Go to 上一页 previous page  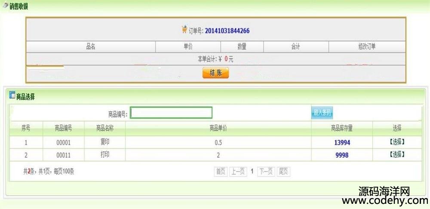coord(238,172)
